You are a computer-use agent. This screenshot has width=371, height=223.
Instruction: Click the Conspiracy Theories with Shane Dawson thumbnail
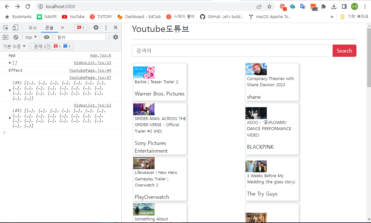(x=256, y=69)
